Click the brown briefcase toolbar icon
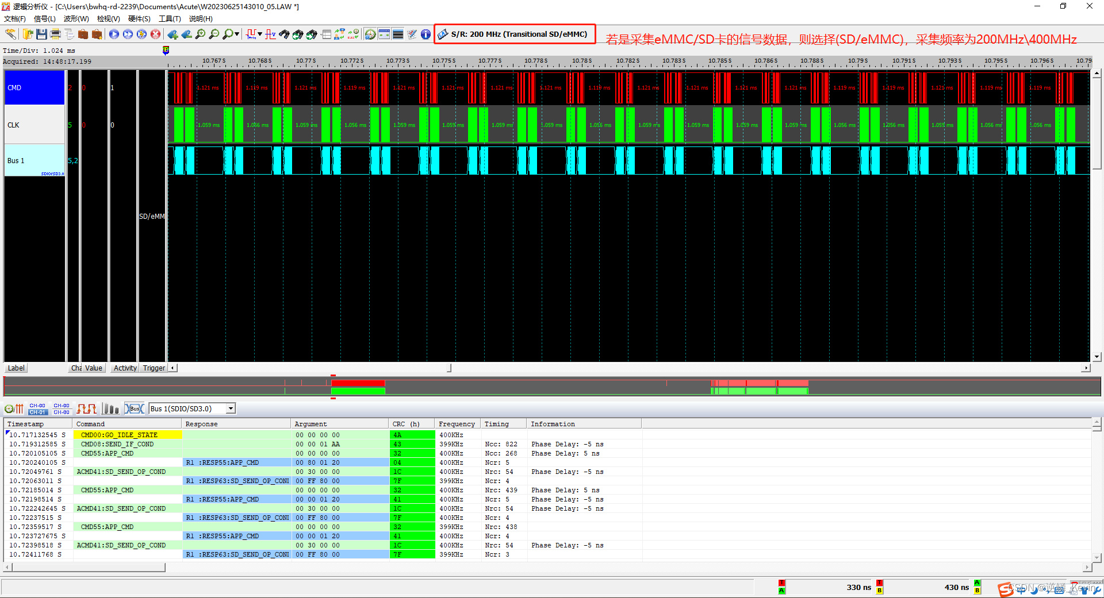Viewport: 1104px width, 598px height. 83,34
